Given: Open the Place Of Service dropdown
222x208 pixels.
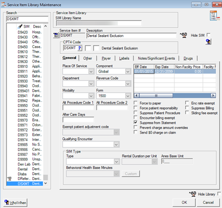Looking at the screenshot, I should pyautogui.click(x=91, y=72).
